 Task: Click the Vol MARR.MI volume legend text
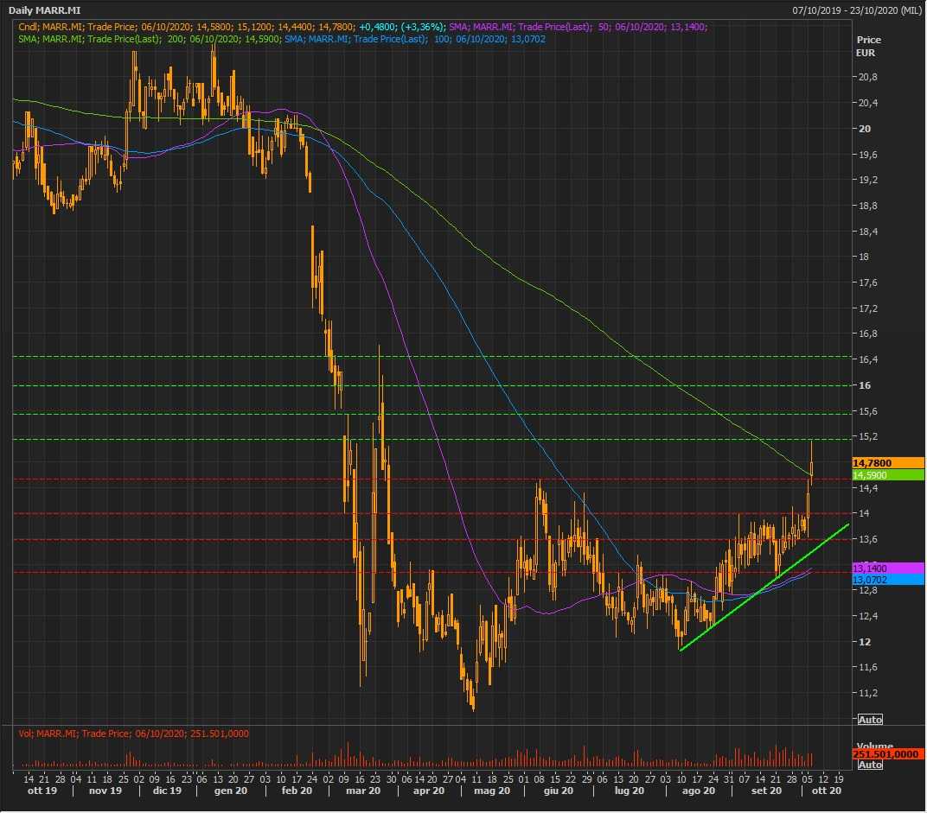point(134,734)
